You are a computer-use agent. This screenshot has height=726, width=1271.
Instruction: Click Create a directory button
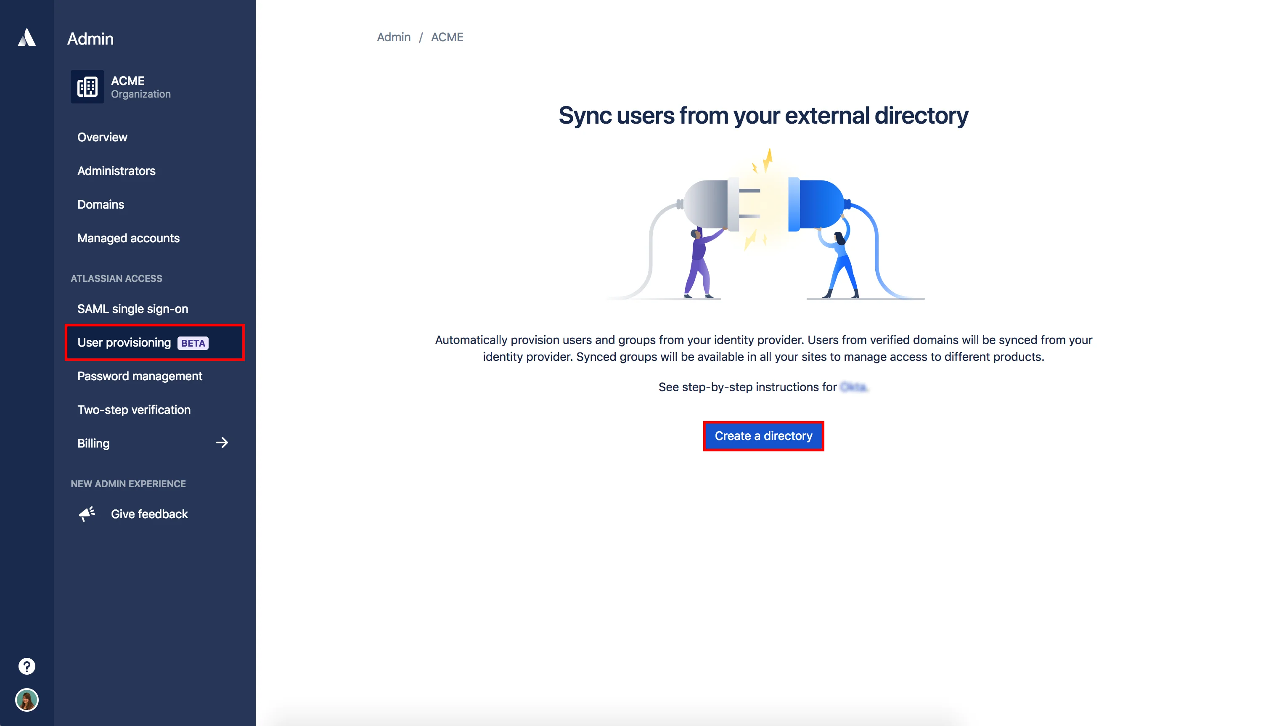click(763, 435)
